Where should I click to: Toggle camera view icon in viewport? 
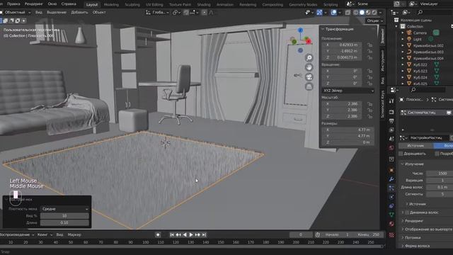coord(309,77)
